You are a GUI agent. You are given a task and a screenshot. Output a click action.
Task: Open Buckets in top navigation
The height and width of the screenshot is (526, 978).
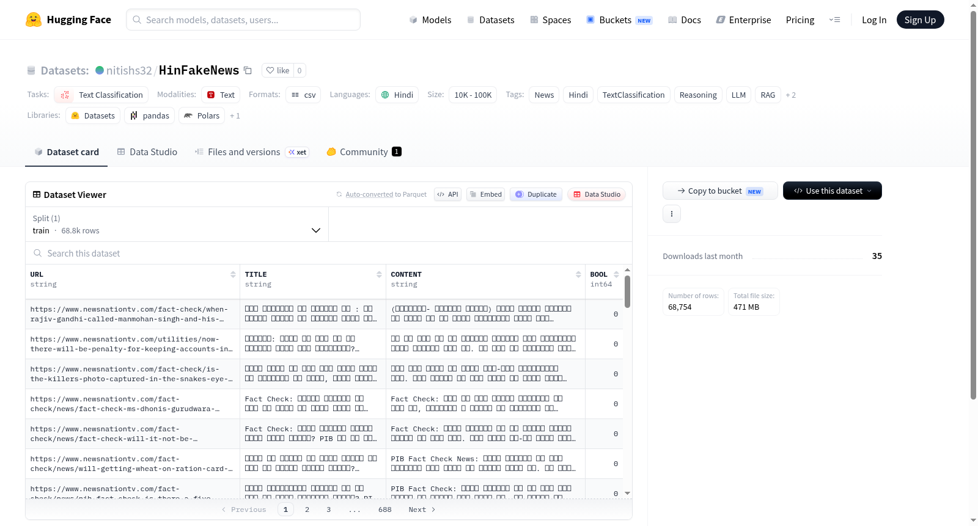[619, 20]
